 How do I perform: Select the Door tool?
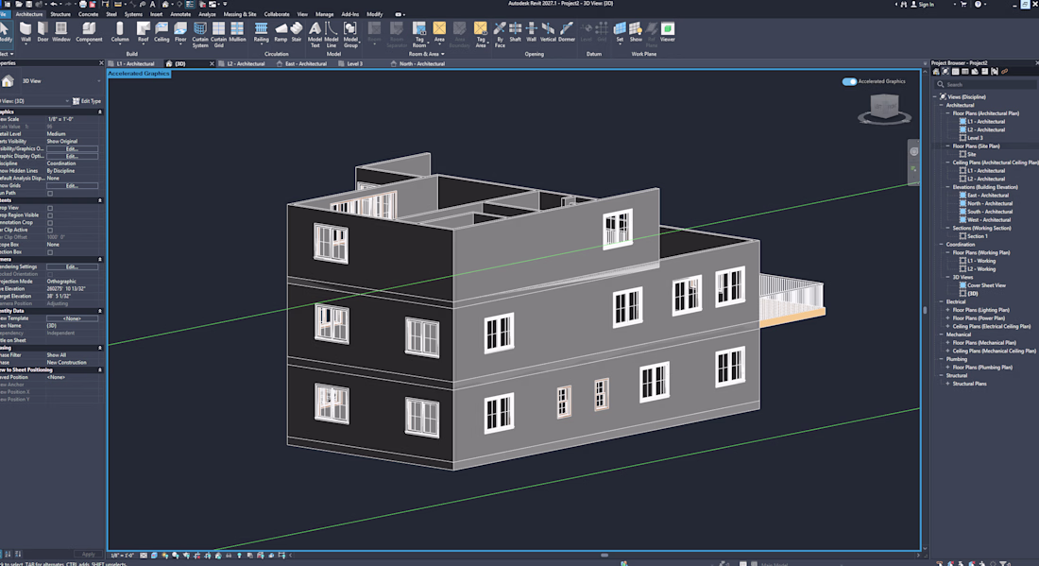[x=43, y=32]
